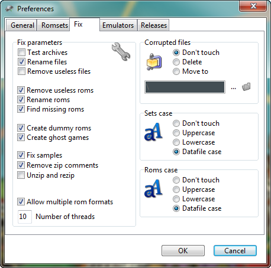The image size is (271, 268).
Task: Choose Uppercase under Sets case
Action: coord(176,133)
